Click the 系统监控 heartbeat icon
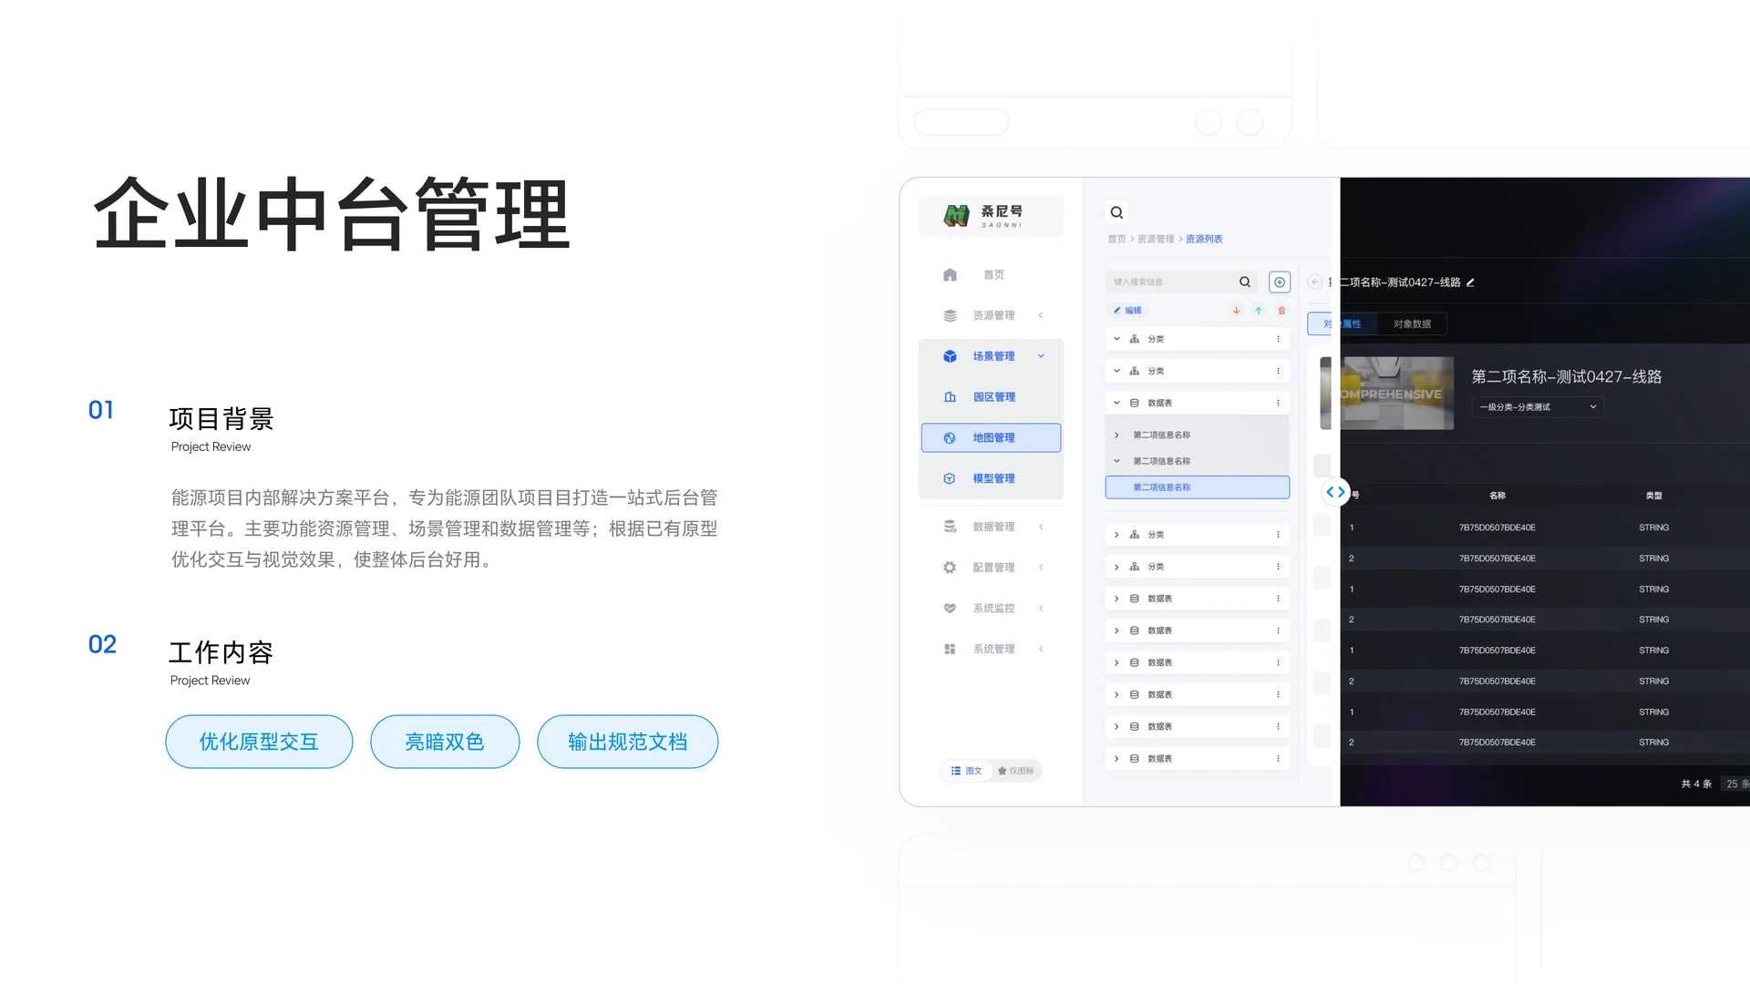The image size is (1750, 984). (950, 608)
